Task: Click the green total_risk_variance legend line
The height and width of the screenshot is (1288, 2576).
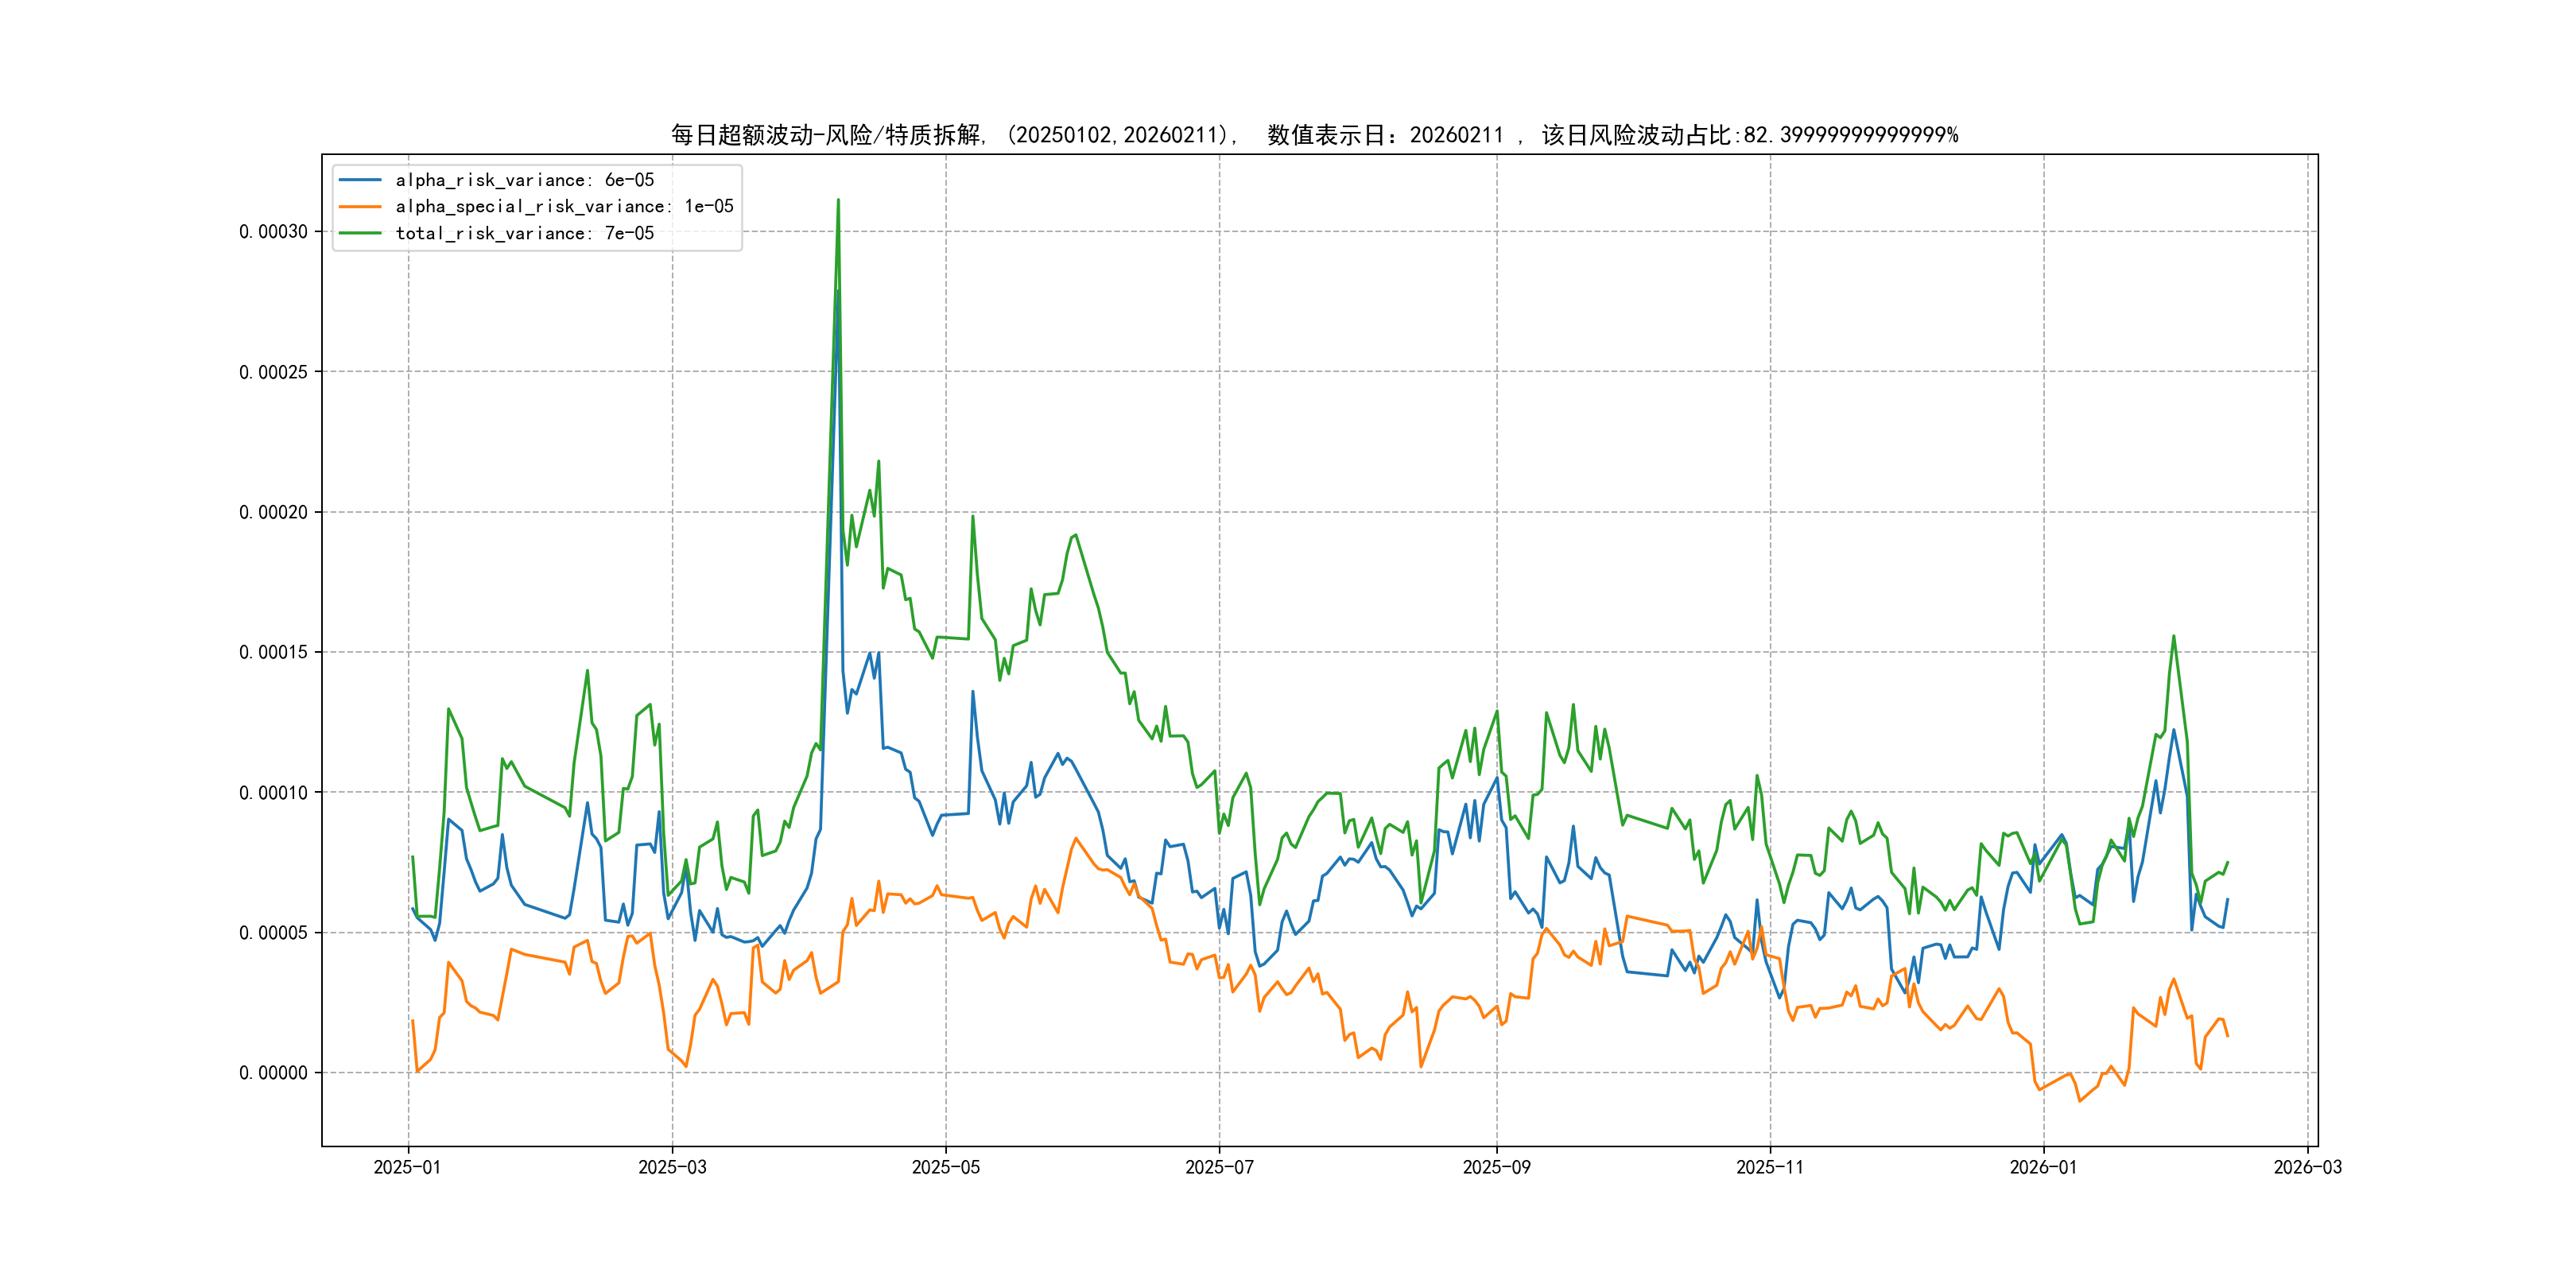Action: tap(360, 233)
